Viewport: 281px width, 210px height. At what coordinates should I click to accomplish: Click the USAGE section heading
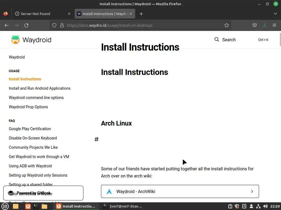(14, 71)
